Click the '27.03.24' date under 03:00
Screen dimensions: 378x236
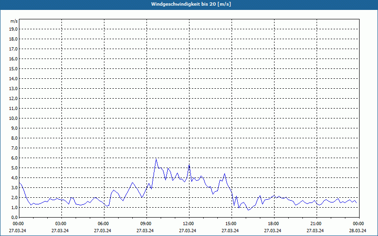click(60, 231)
